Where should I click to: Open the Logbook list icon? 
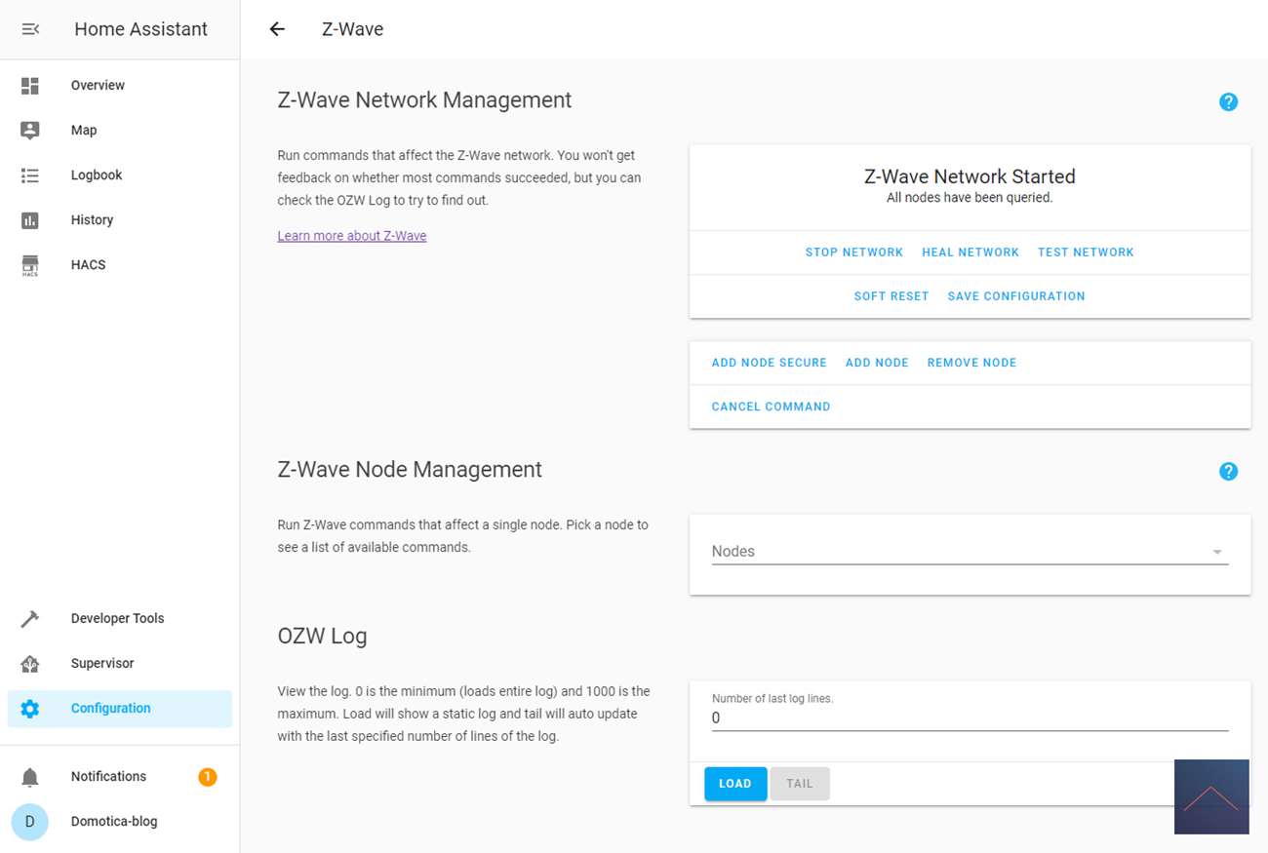(30, 175)
